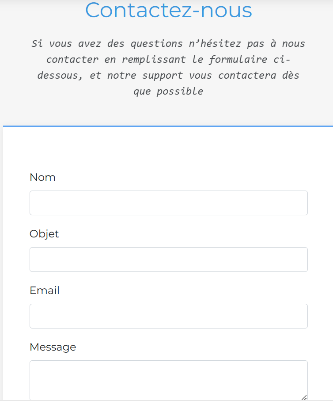Click the Email label text
The height and width of the screenshot is (401, 333).
pyautogui.click(x=44, y=290)
